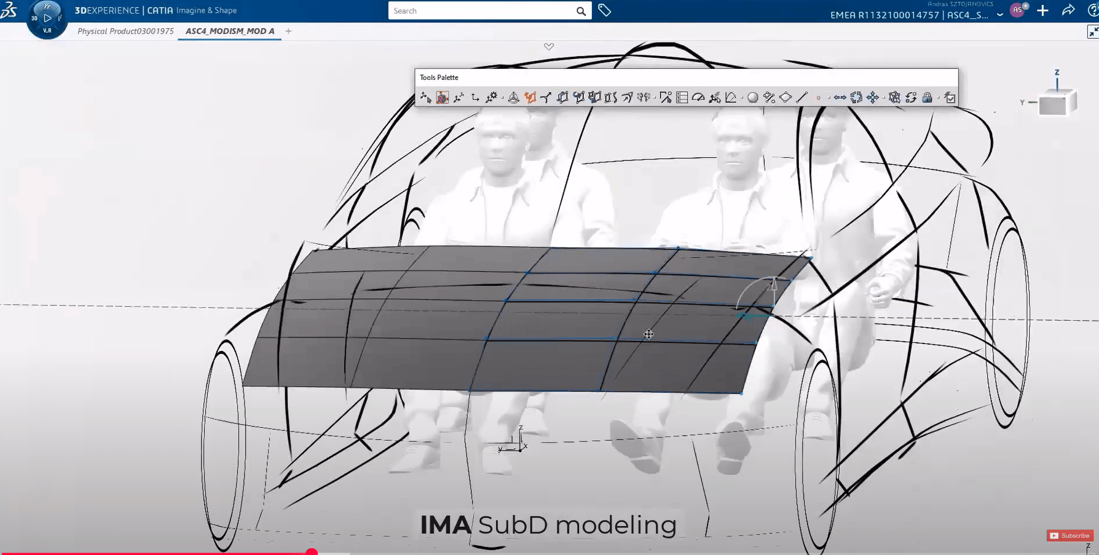Click the compass play button
This screenshot has height=555, width=1099.
point(47,18)
